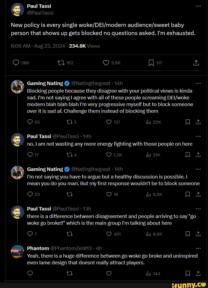
Task: Open @Natingthegreat profile handle link
Action: coord(91,83)
